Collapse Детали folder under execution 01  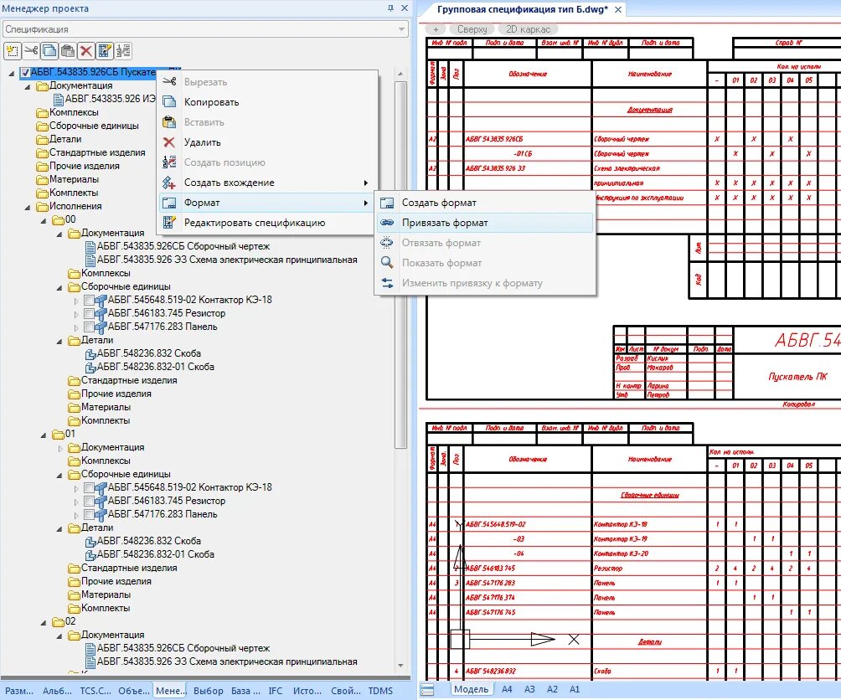[59, 529]
